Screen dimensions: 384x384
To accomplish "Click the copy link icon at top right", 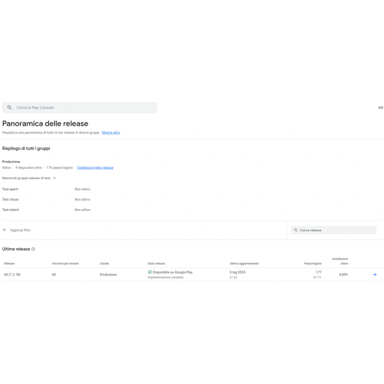I will click(x=381, y=108).
